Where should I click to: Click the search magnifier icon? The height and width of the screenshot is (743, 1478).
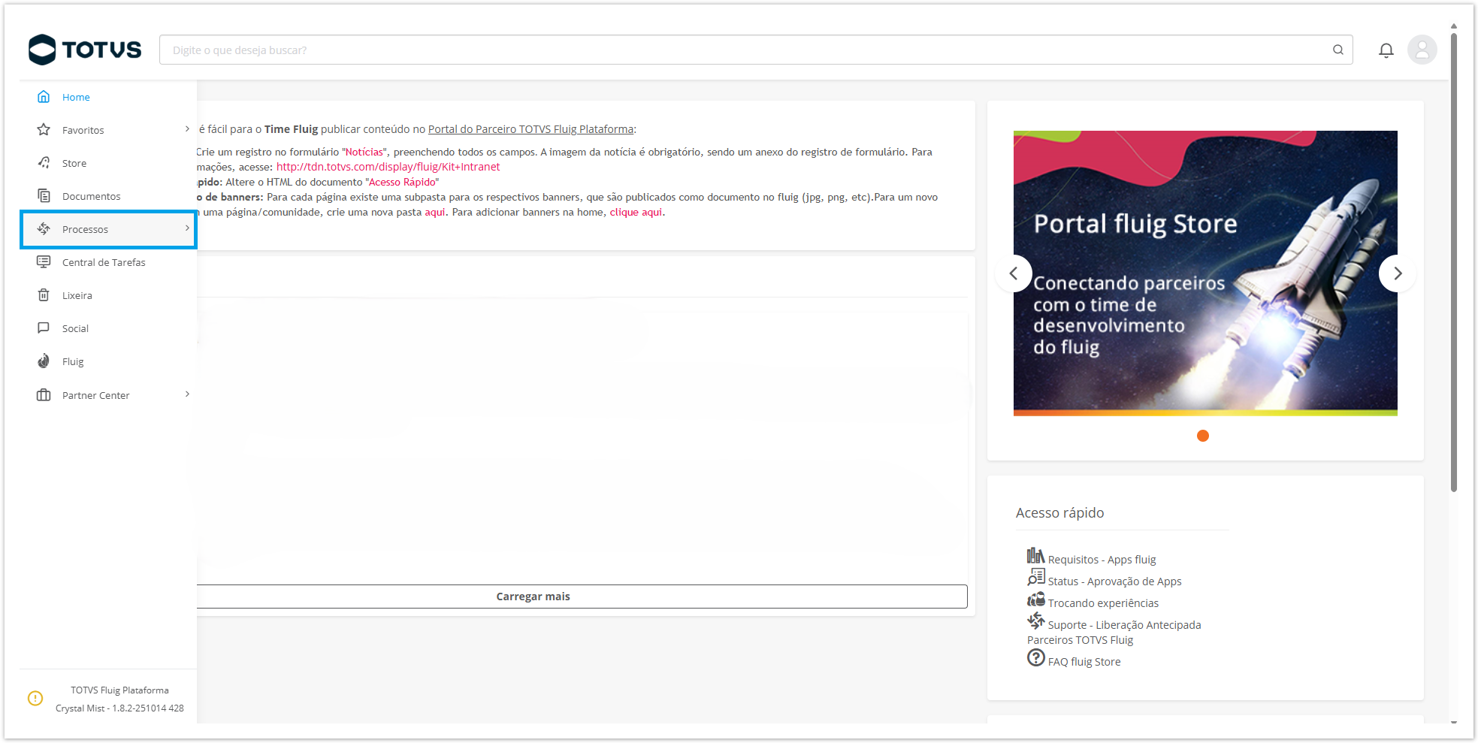point(1337,50)
